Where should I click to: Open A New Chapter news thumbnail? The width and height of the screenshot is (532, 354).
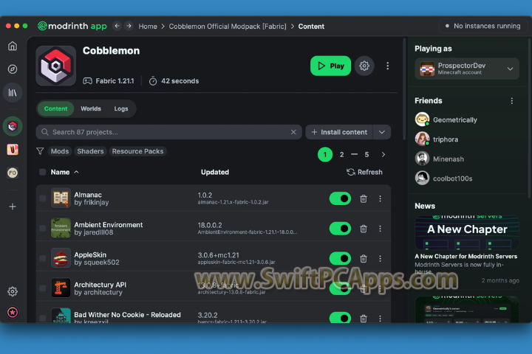click(467, 233)
